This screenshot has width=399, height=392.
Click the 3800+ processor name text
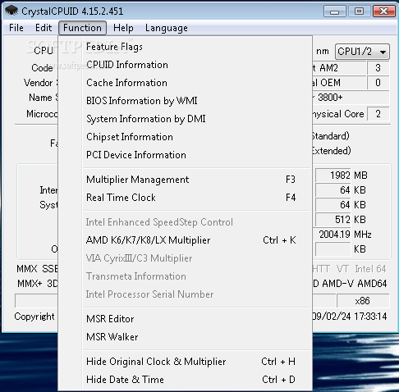click(x=330, y=98)
